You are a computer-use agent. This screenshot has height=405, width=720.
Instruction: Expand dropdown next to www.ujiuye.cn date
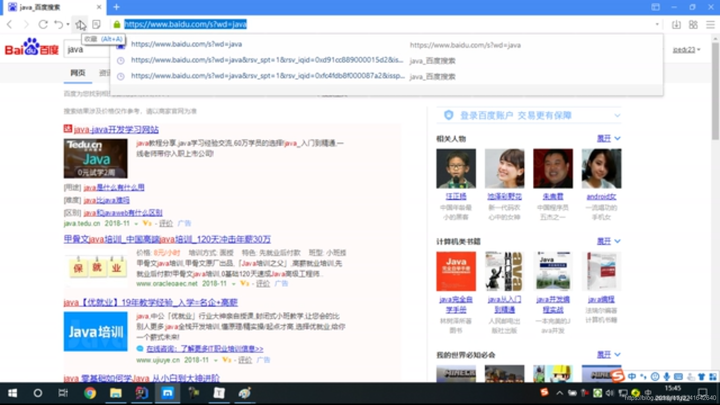[x=216, y=360]
